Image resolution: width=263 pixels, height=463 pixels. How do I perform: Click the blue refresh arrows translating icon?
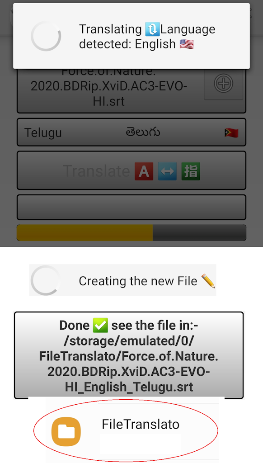(x=152, y=29)
